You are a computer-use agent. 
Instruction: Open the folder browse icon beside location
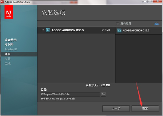tap(104, 94)
